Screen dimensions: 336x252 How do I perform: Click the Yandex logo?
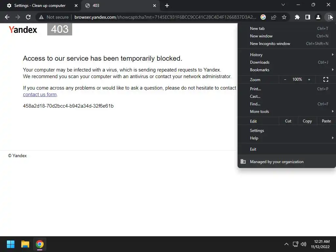(23, 30)
